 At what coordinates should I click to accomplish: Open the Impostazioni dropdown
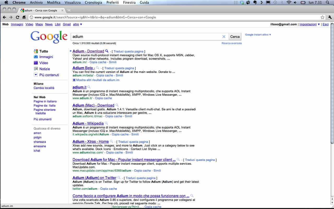[309, 24]
